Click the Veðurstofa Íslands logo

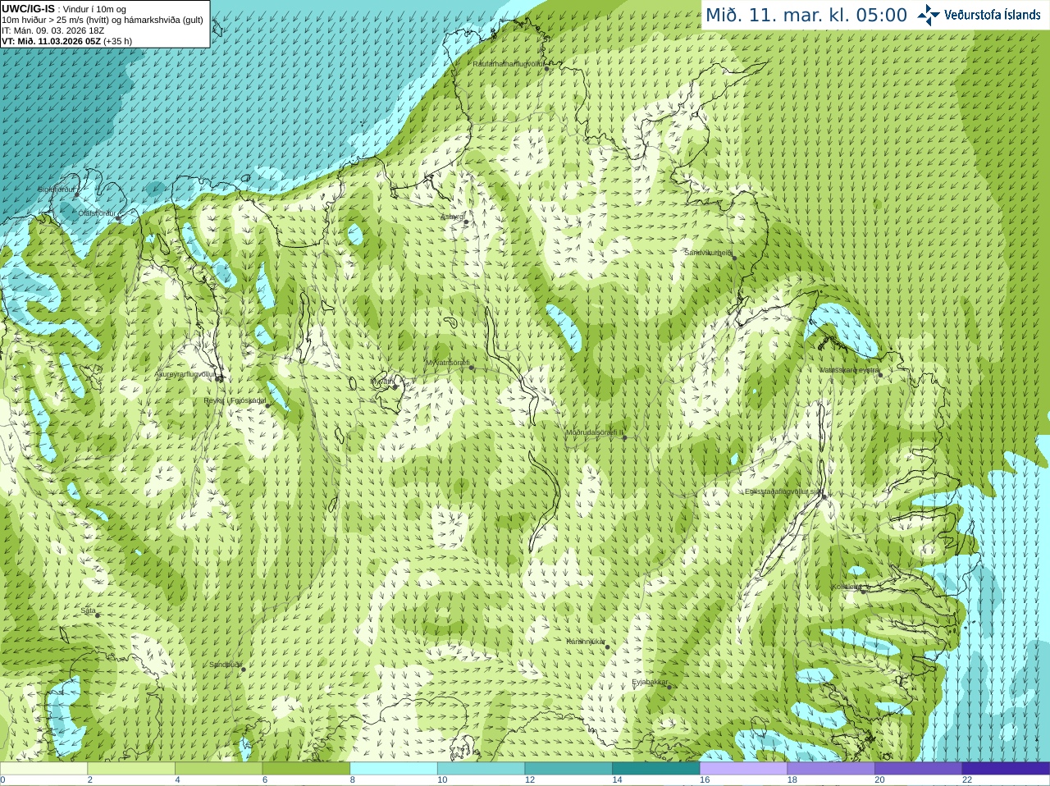979,15
